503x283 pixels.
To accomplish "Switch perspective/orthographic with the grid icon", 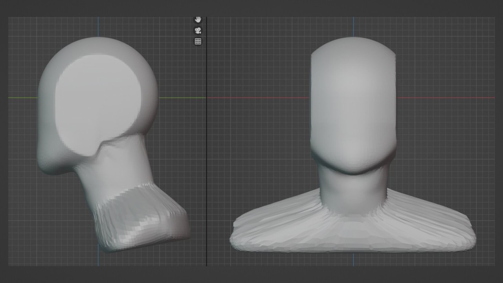I will point(198,41).
